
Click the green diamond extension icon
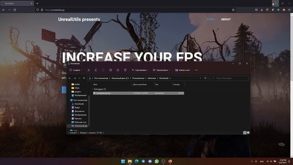(278, 10)
